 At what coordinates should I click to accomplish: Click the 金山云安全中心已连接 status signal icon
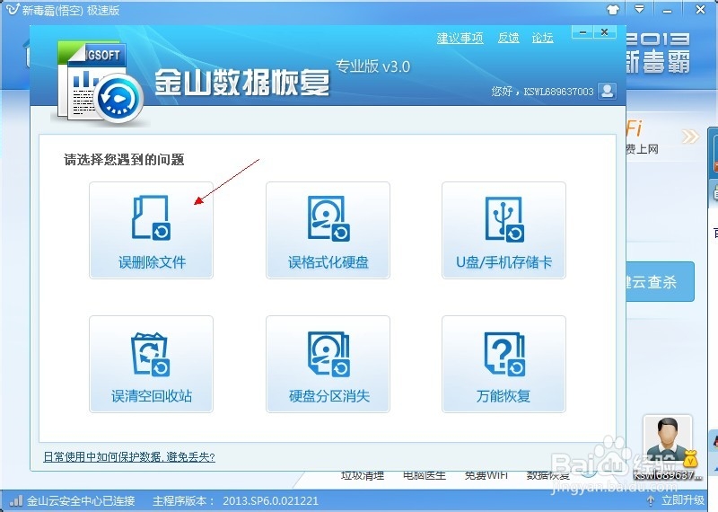click(16, 500)
